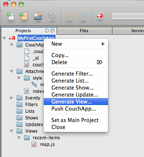Click the Save All toolbar icon
Image resolution: width=144 pixels, height=157 pixels.
[x=52, y=16]
